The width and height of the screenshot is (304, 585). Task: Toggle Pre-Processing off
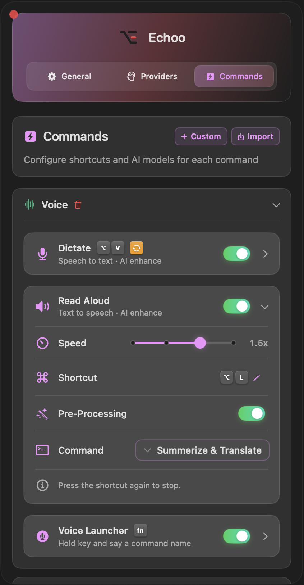click(252, 414)
